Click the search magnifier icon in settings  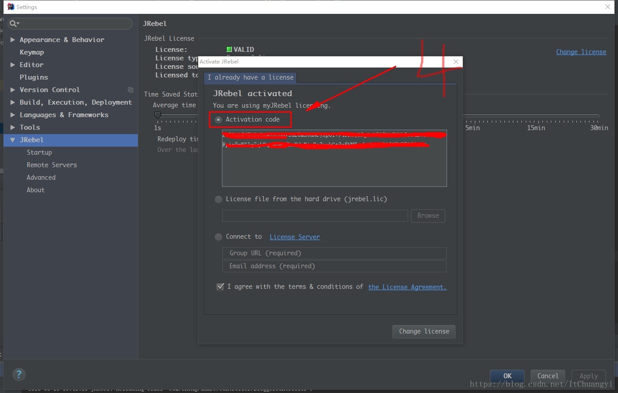(x=13, y=24)
